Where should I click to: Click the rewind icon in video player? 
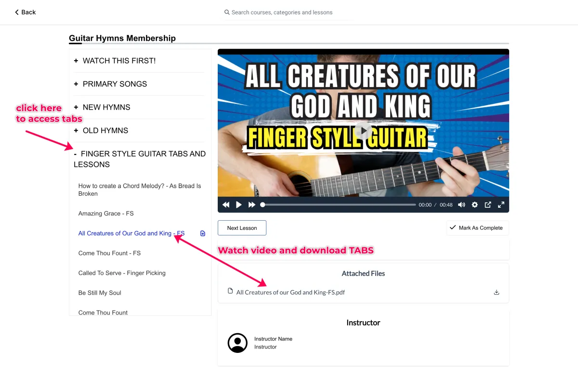tap(226, 205)
